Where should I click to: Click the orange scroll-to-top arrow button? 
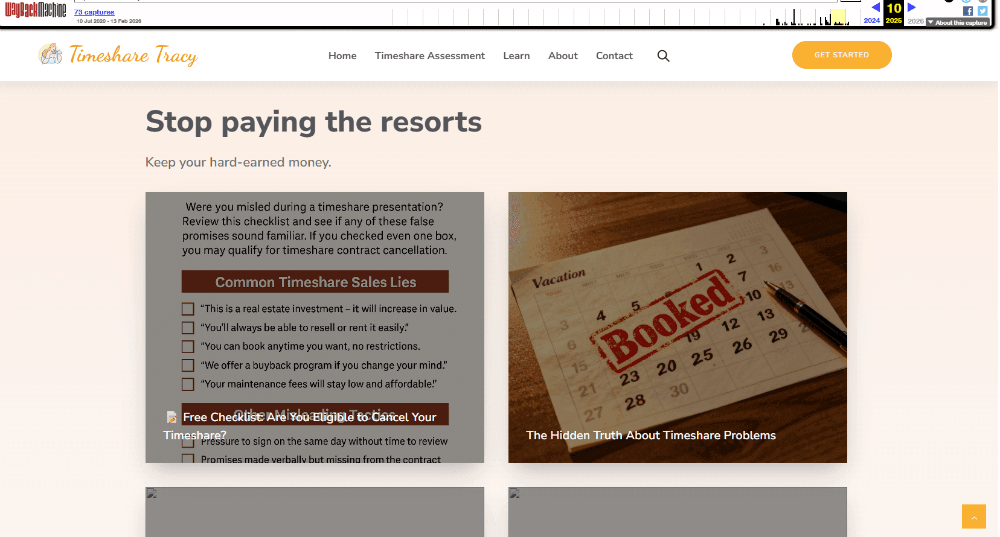point(973,516)
